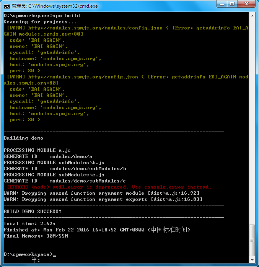Viewport: 259px width, 267px height.
Task: Click 'GENERATE ID modules/demo/a' line
Action: [48, 156]
